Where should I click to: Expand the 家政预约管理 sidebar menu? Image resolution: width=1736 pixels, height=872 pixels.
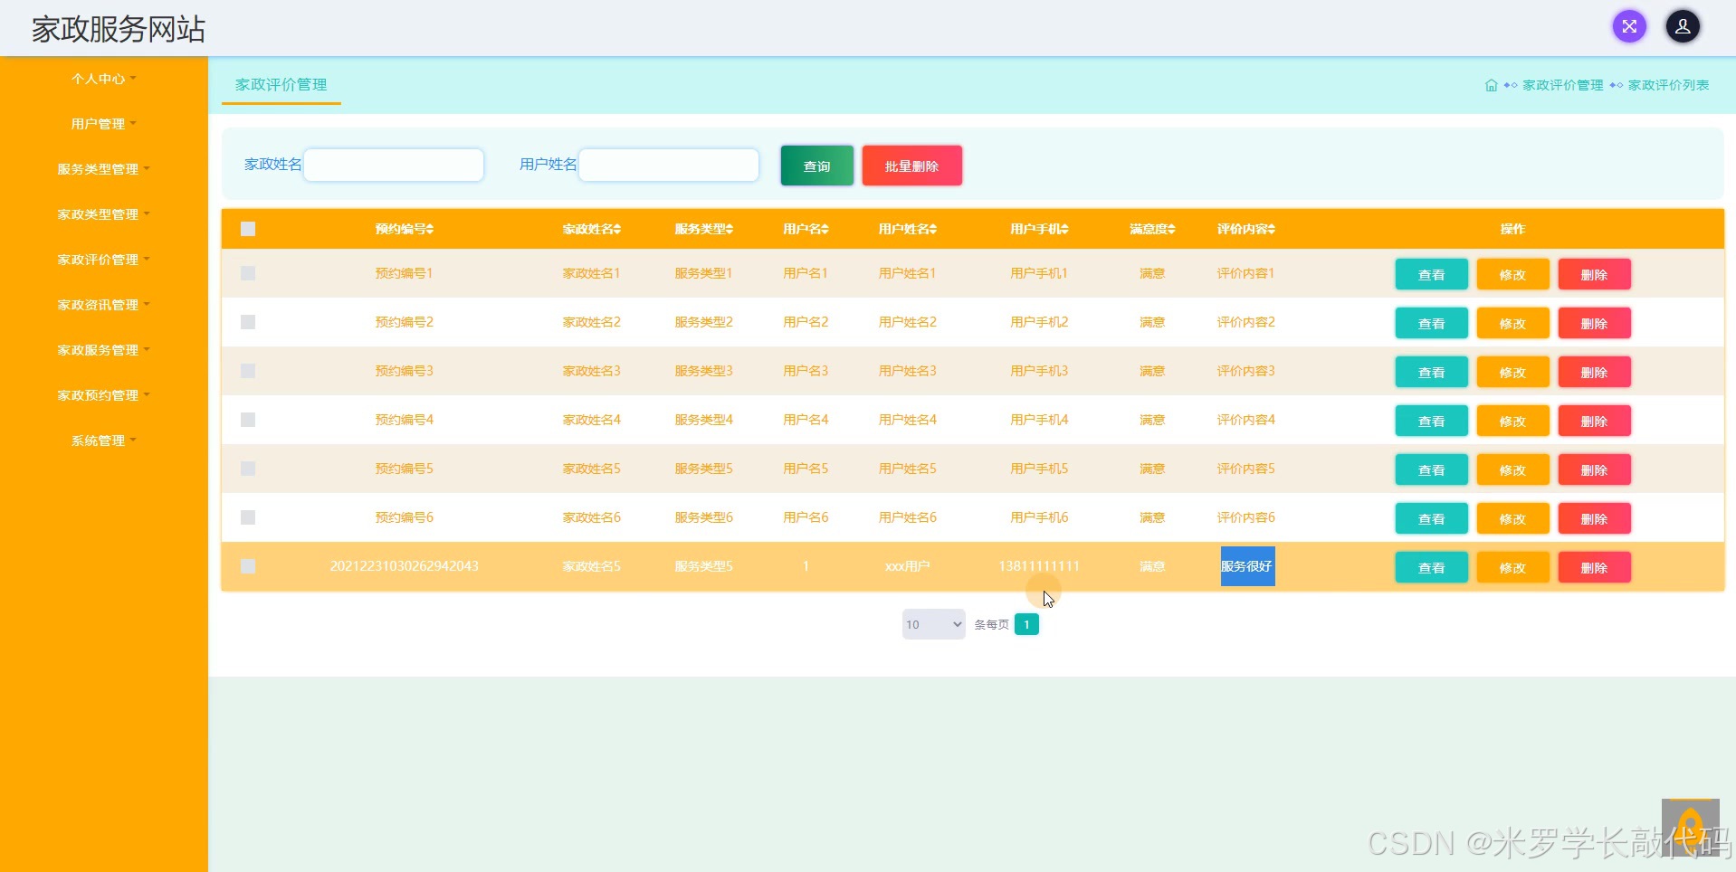[103, 395]
